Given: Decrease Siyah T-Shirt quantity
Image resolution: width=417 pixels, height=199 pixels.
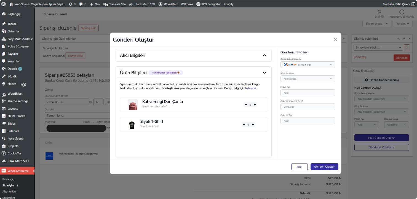Looking at the screenshot, I should coord(244,124).
